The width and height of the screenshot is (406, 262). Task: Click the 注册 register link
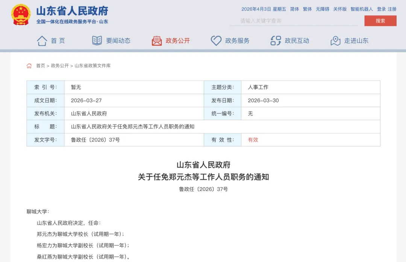(x=392, y=9)
